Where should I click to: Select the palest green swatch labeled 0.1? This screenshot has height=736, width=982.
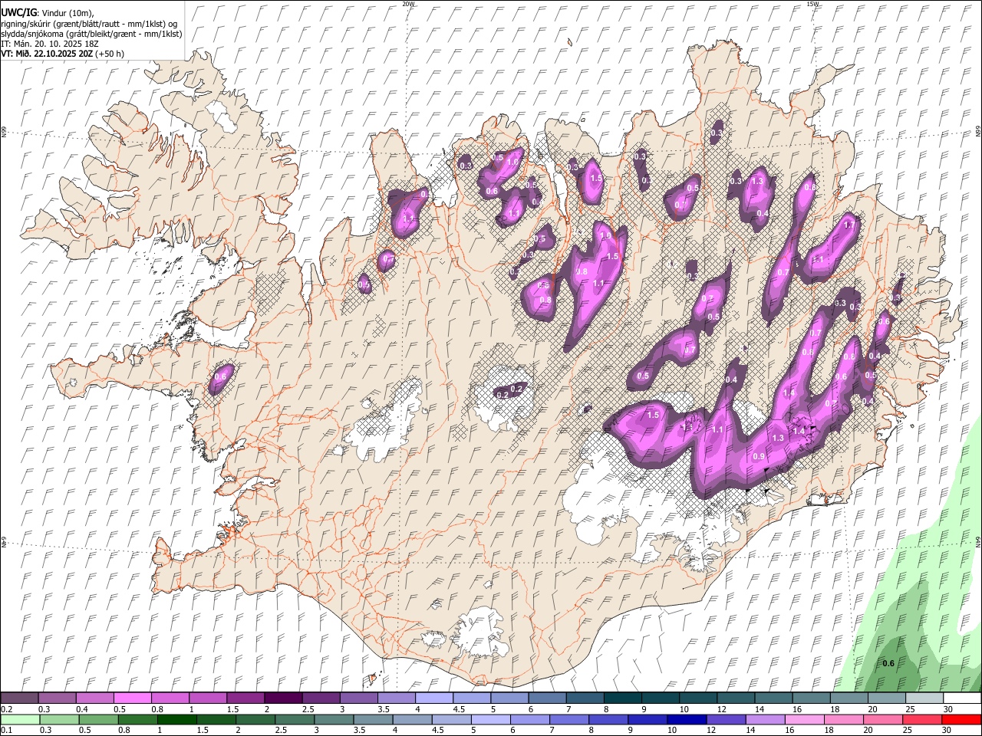click(x=19, y=720)
